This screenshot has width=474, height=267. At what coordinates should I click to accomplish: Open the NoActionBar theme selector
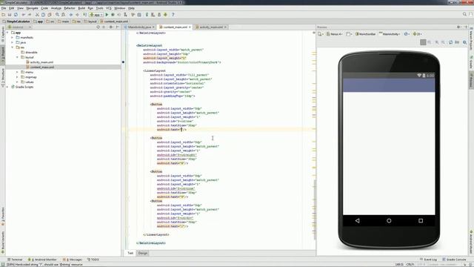click(365, 34)
